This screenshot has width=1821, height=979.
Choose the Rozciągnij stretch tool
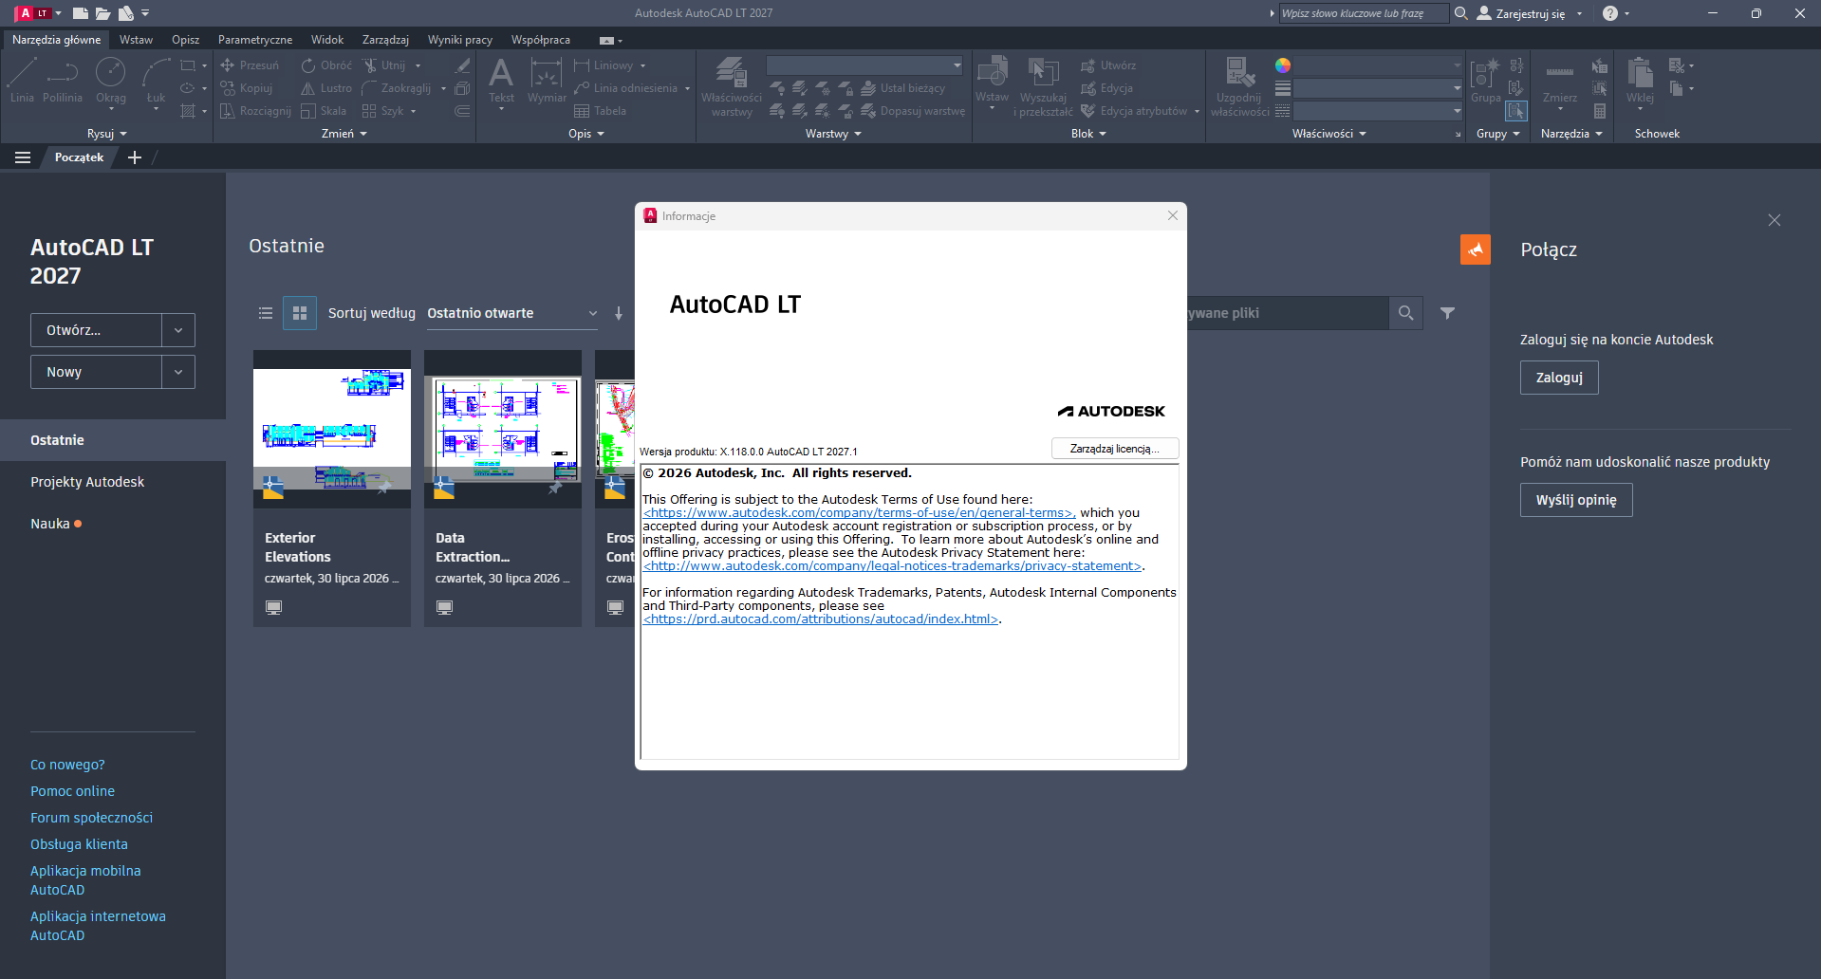click(255, 111)
